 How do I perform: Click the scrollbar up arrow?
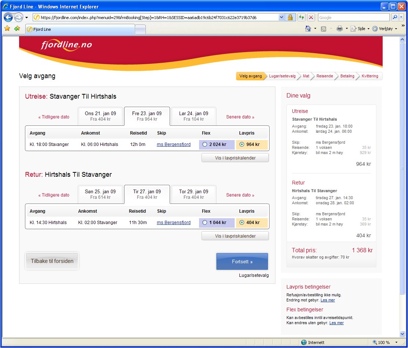tap(402, 40)
